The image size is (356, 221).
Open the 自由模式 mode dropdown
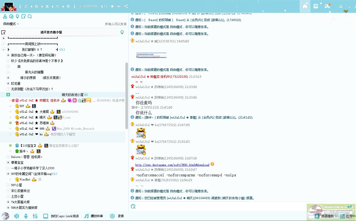[x=11, y=24]
